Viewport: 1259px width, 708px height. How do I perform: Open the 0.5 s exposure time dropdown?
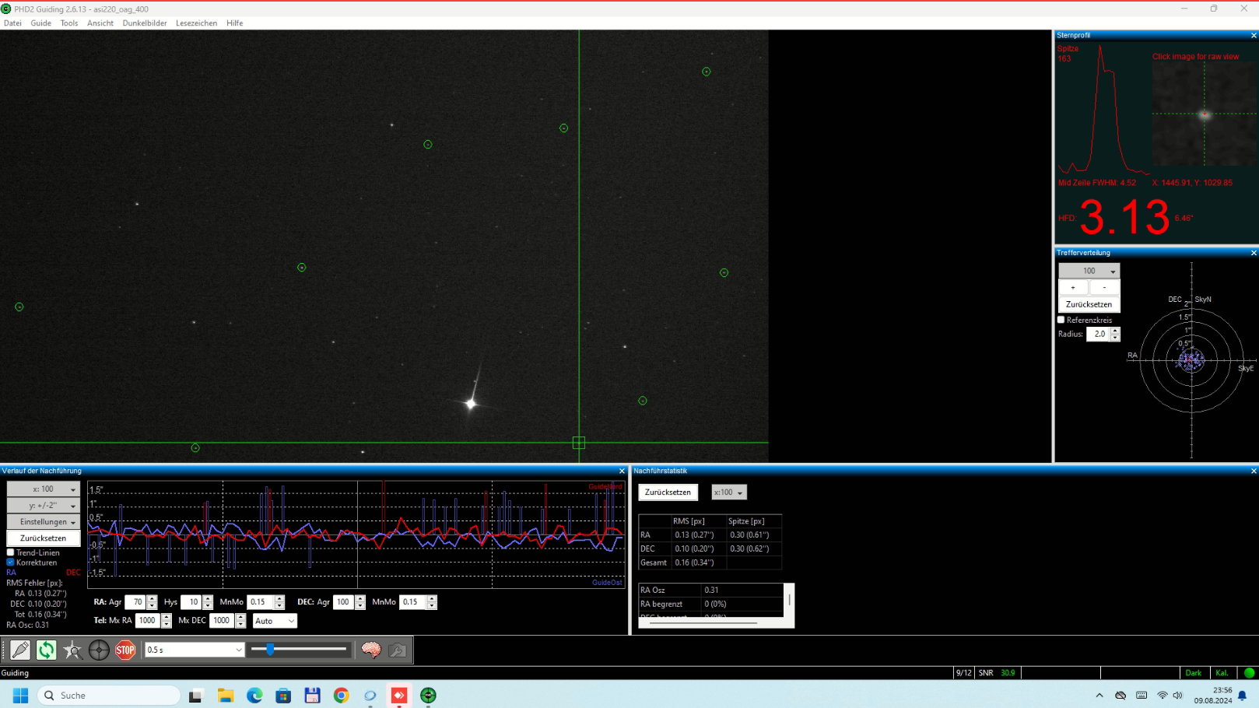tap(195, 650)
